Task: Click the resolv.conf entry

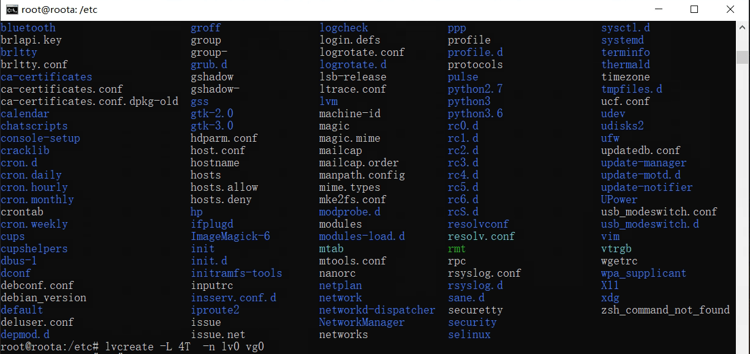Action: tap(481, 236)
